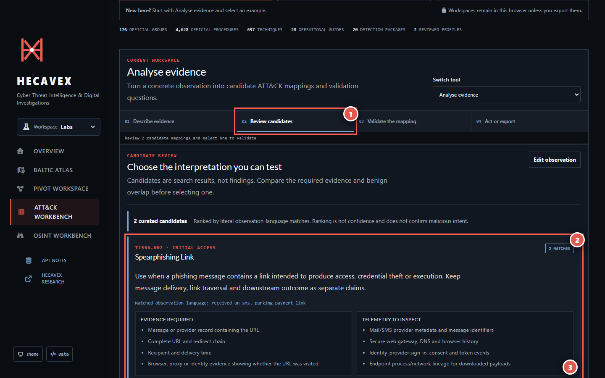Click the Baltic Atlas map icon
Image resolution: width=605 pixels, height=378 pixels.
pyautogui.click(x=21, y=170)
